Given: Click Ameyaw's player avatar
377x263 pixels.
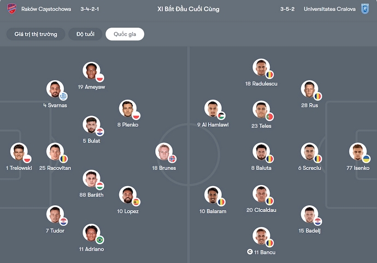Looking at the screenshot, I should (x=91, y=71).
